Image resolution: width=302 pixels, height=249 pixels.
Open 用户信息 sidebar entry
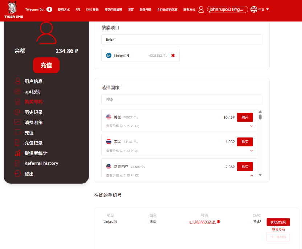coord(33,81)
